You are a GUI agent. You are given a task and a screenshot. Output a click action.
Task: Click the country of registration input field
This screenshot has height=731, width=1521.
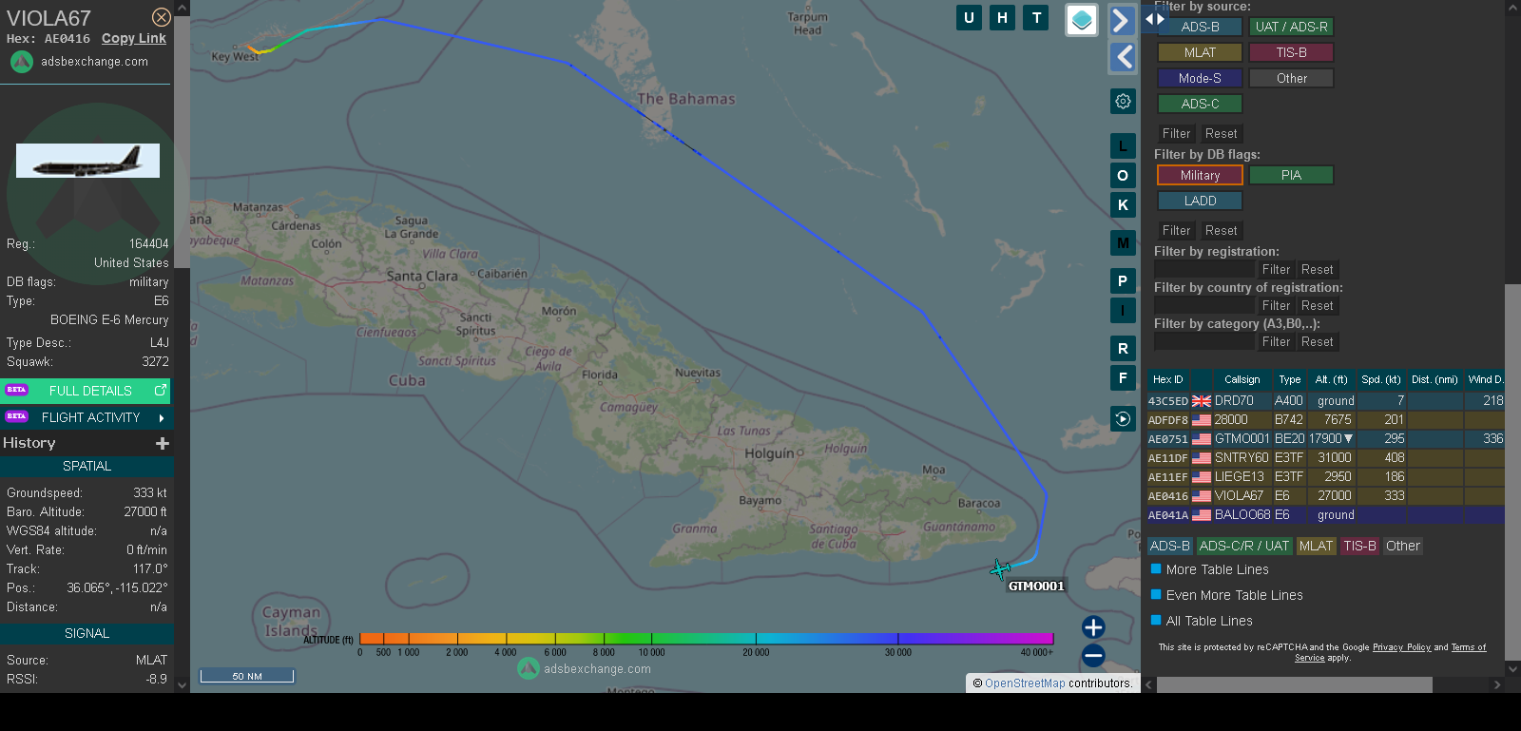(x=1204, y=306)
